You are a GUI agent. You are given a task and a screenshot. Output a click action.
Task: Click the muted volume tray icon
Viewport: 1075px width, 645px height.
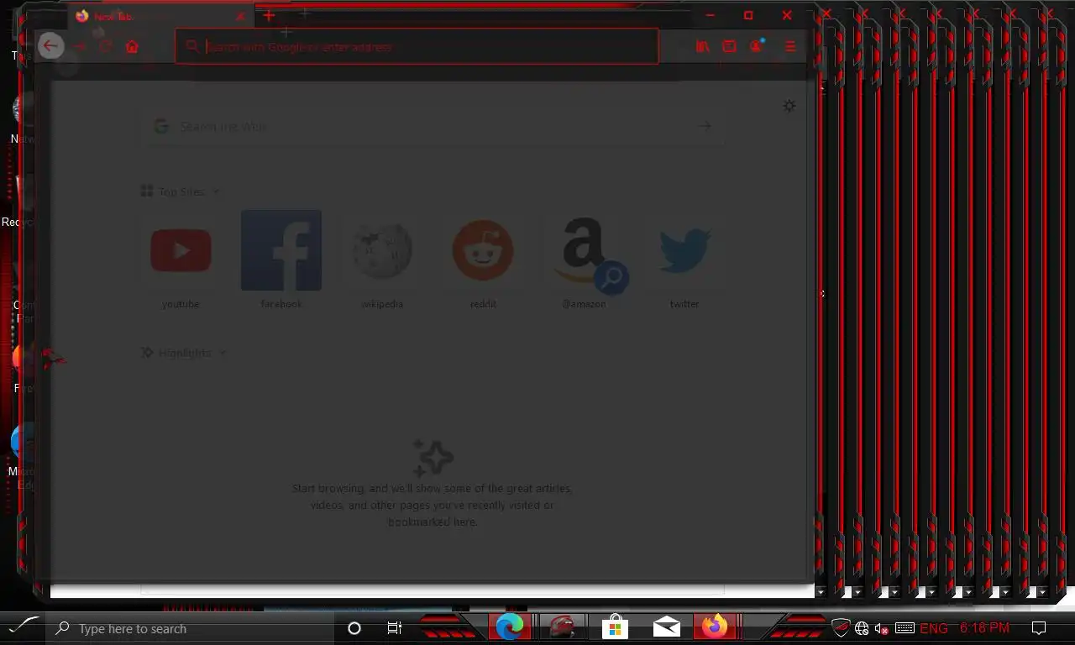pyautogui.click(x=882, y=628)
